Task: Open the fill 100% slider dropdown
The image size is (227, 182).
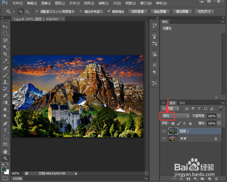Action: point(219,123)
